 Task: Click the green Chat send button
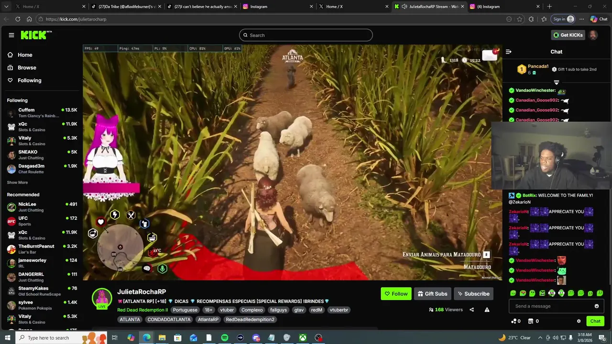pos(595,321)
